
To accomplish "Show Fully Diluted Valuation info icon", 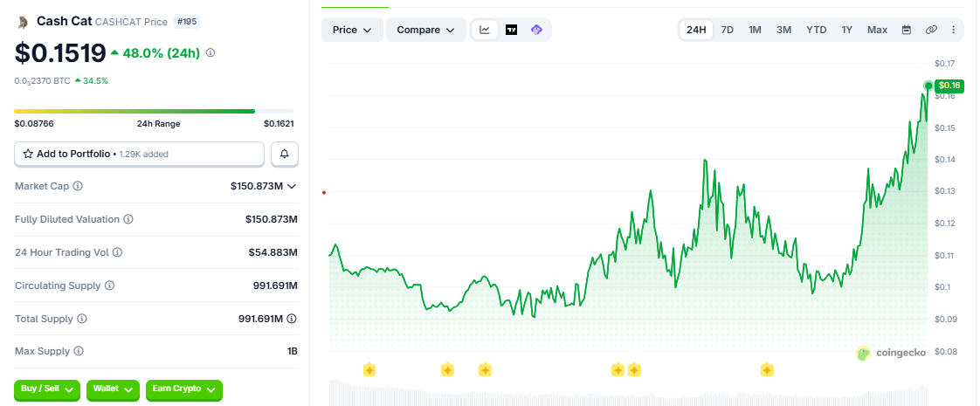I will 128,219.
